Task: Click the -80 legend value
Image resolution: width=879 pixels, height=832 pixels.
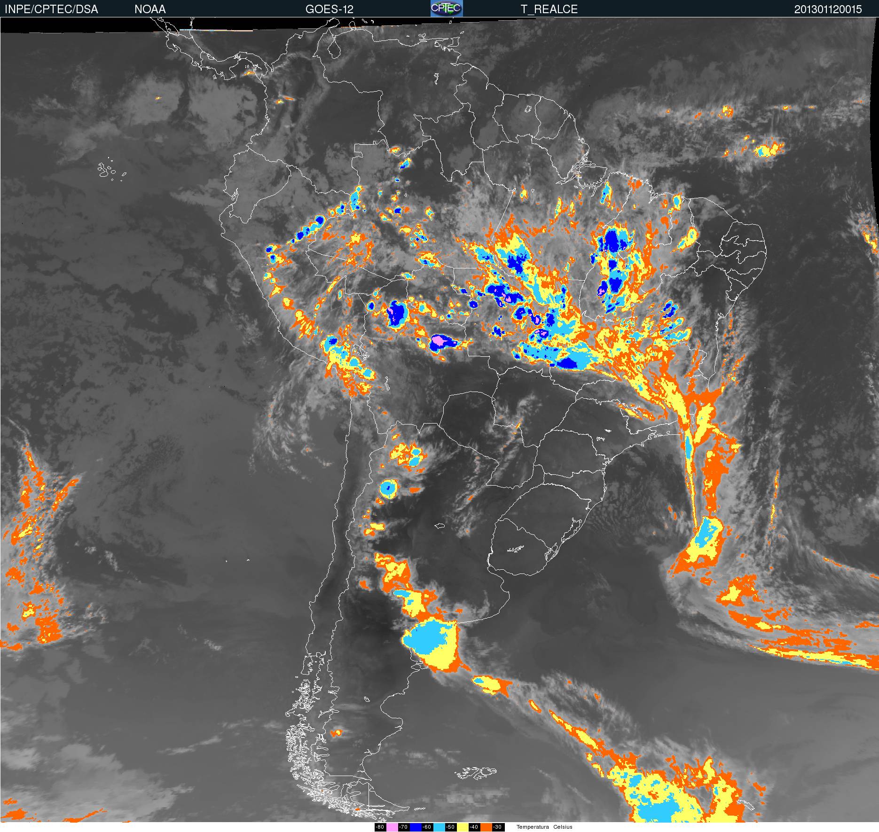Action: coord(380,827)
